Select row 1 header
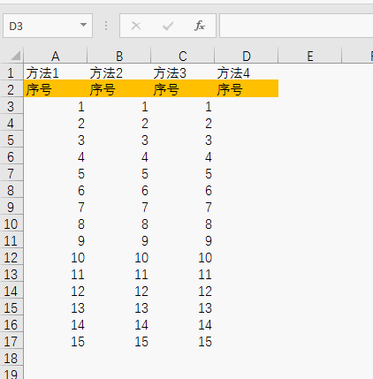Image resolution: width=373 pixels, height=379 pixels. 11,72
